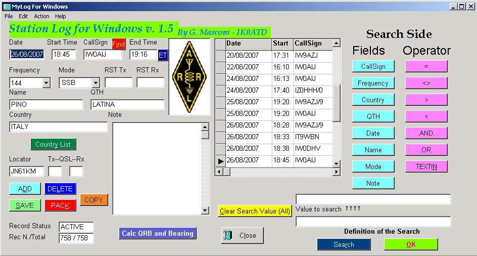Click Calc QRB and Bearing button
The image size is (477, 256).
click(158, 233)
